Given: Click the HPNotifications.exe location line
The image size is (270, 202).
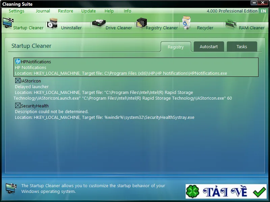Looking at the screenshot, I should [x=121, y=73].
